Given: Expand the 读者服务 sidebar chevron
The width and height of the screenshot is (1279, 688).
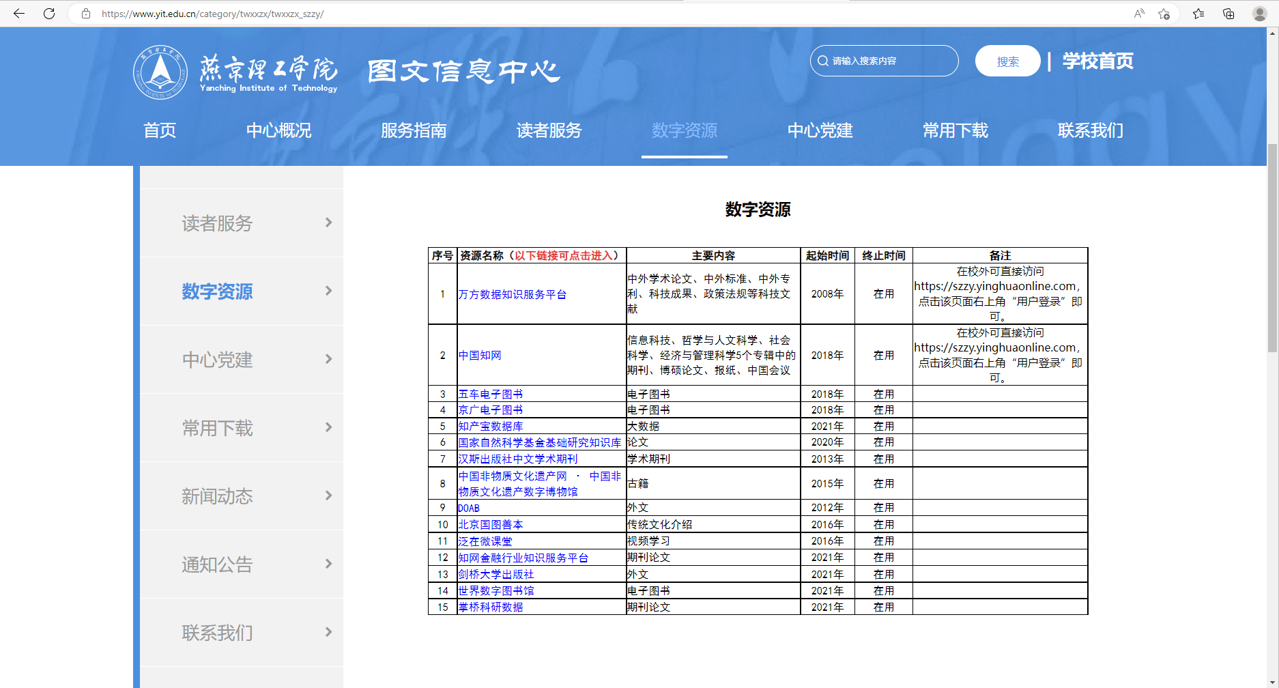Looking at the screenshot, I should click(328, 223).
